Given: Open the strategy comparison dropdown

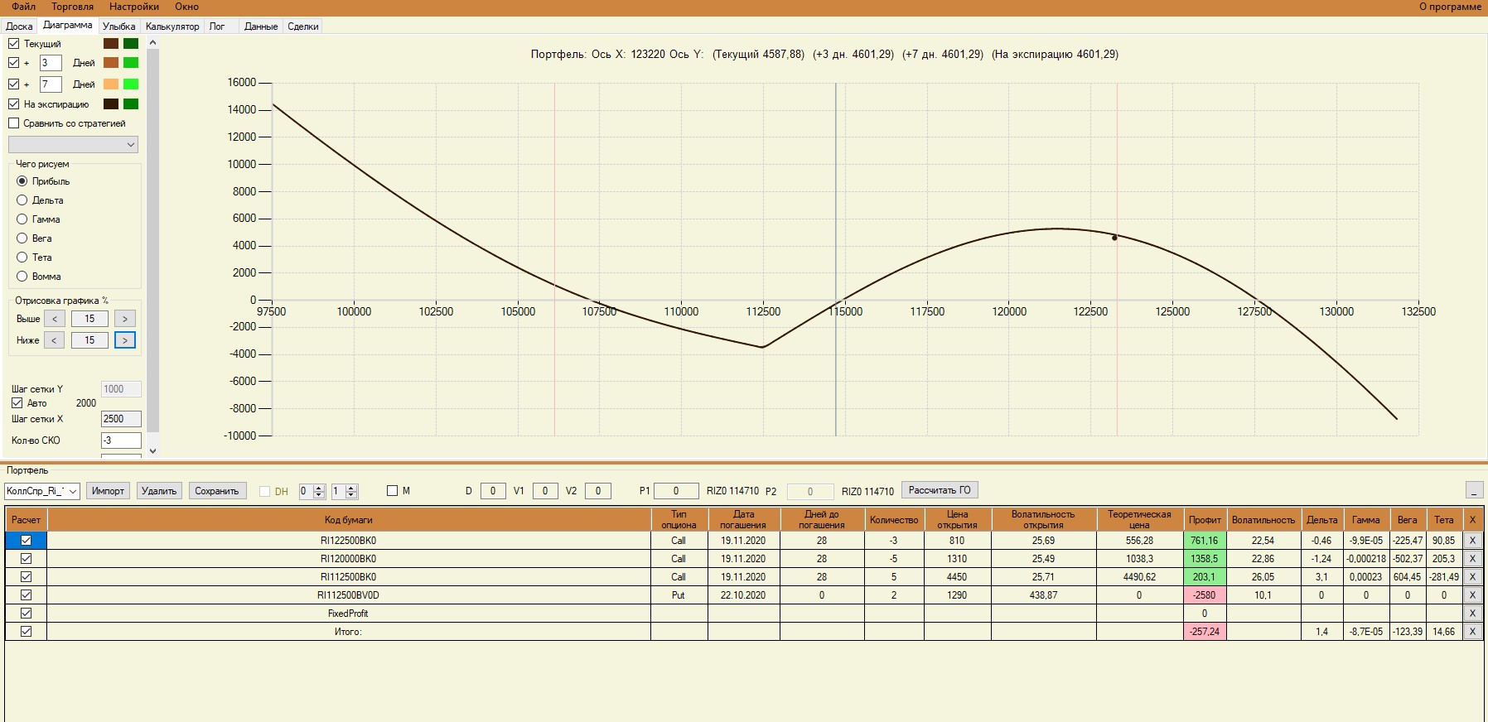Looking at the screenshot, I should [x=73, y=145].
